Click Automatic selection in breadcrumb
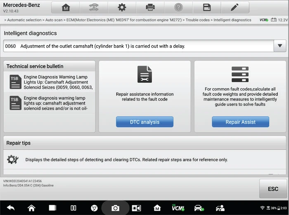 (24, 20)
